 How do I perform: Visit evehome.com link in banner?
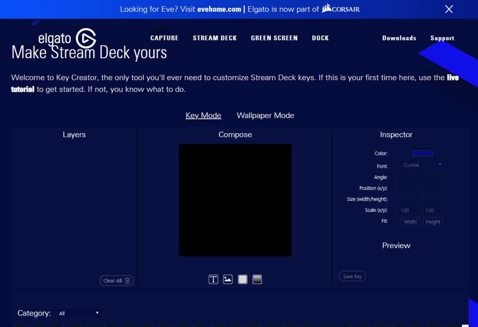coord(219,9)
